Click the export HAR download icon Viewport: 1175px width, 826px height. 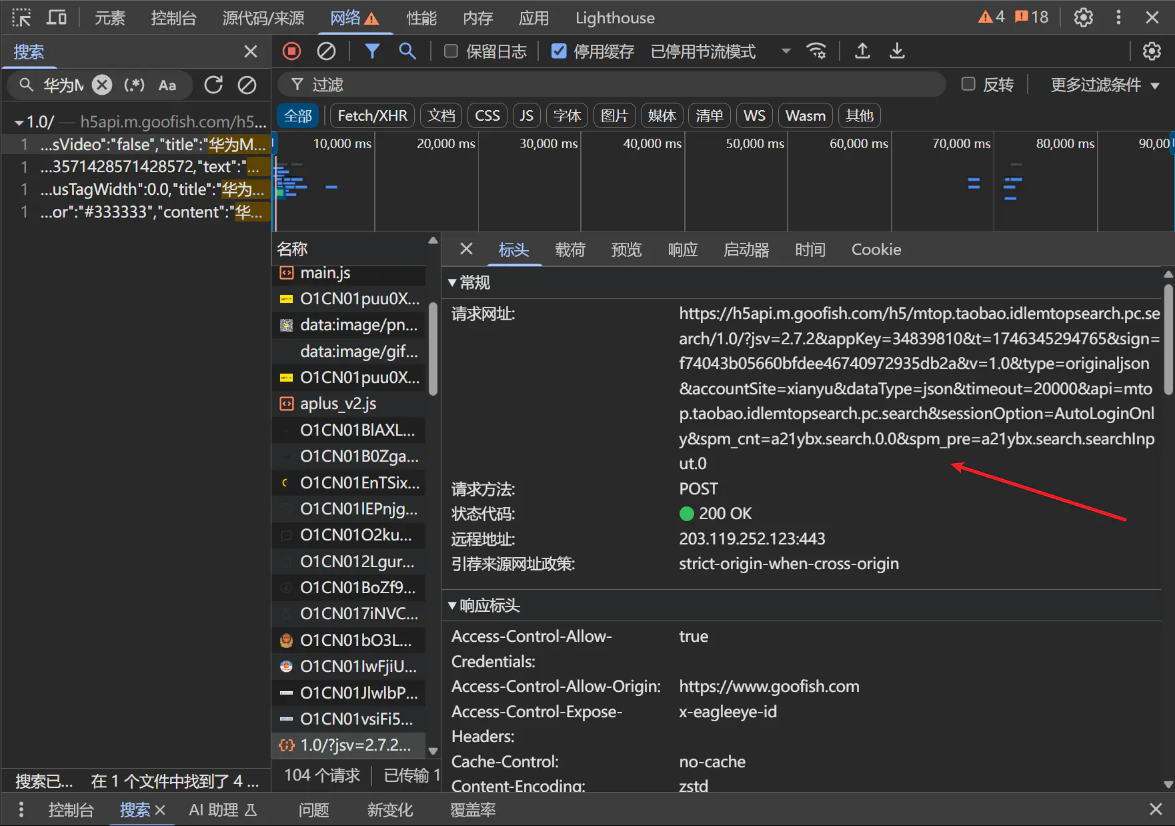897,51
